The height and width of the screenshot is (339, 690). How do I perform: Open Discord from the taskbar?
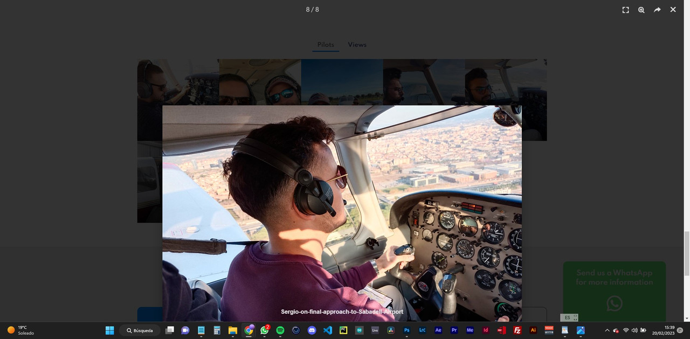pos(312,330)
